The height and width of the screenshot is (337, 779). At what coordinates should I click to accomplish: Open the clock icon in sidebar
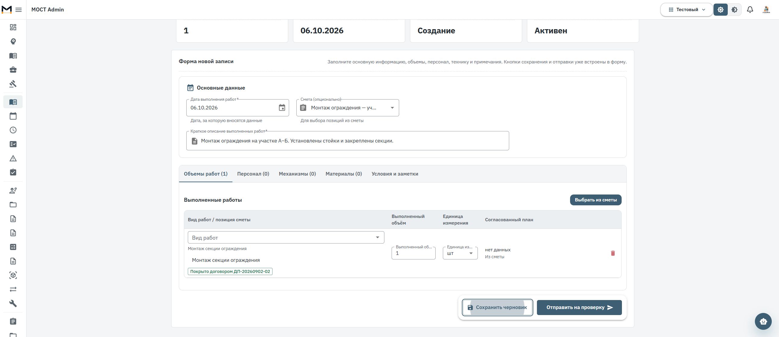tap(13, 130)
